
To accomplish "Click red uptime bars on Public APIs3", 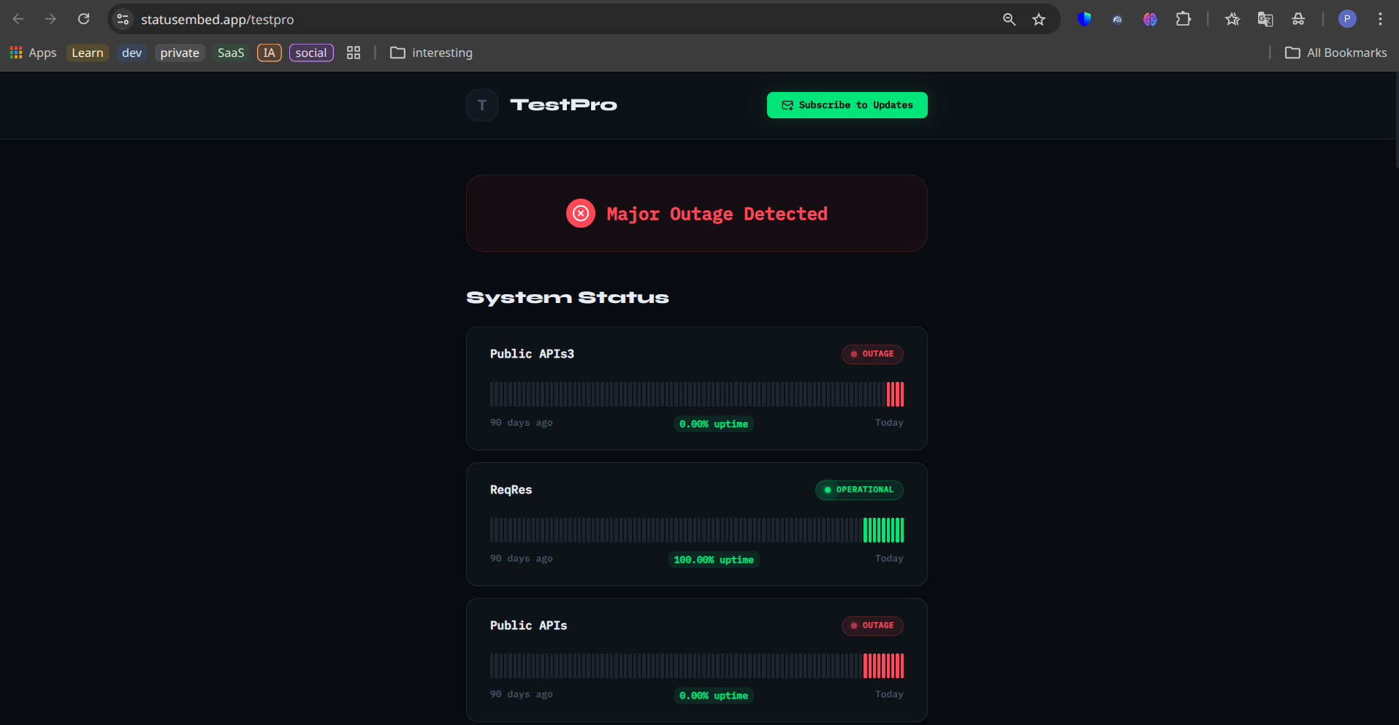I will [x=896, y=394].
